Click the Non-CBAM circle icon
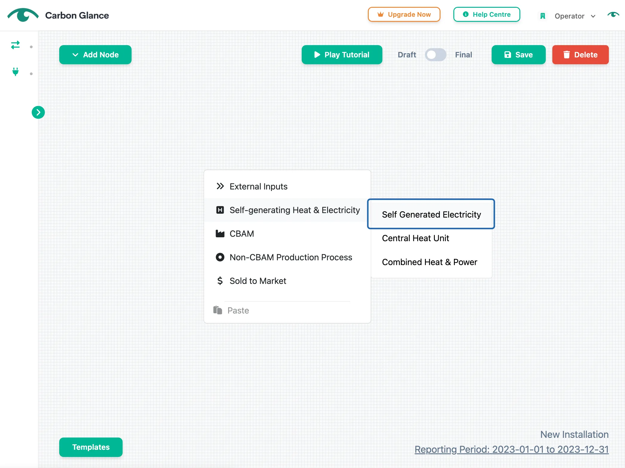Viewport: 625px width, 468px height. (220, 257)
